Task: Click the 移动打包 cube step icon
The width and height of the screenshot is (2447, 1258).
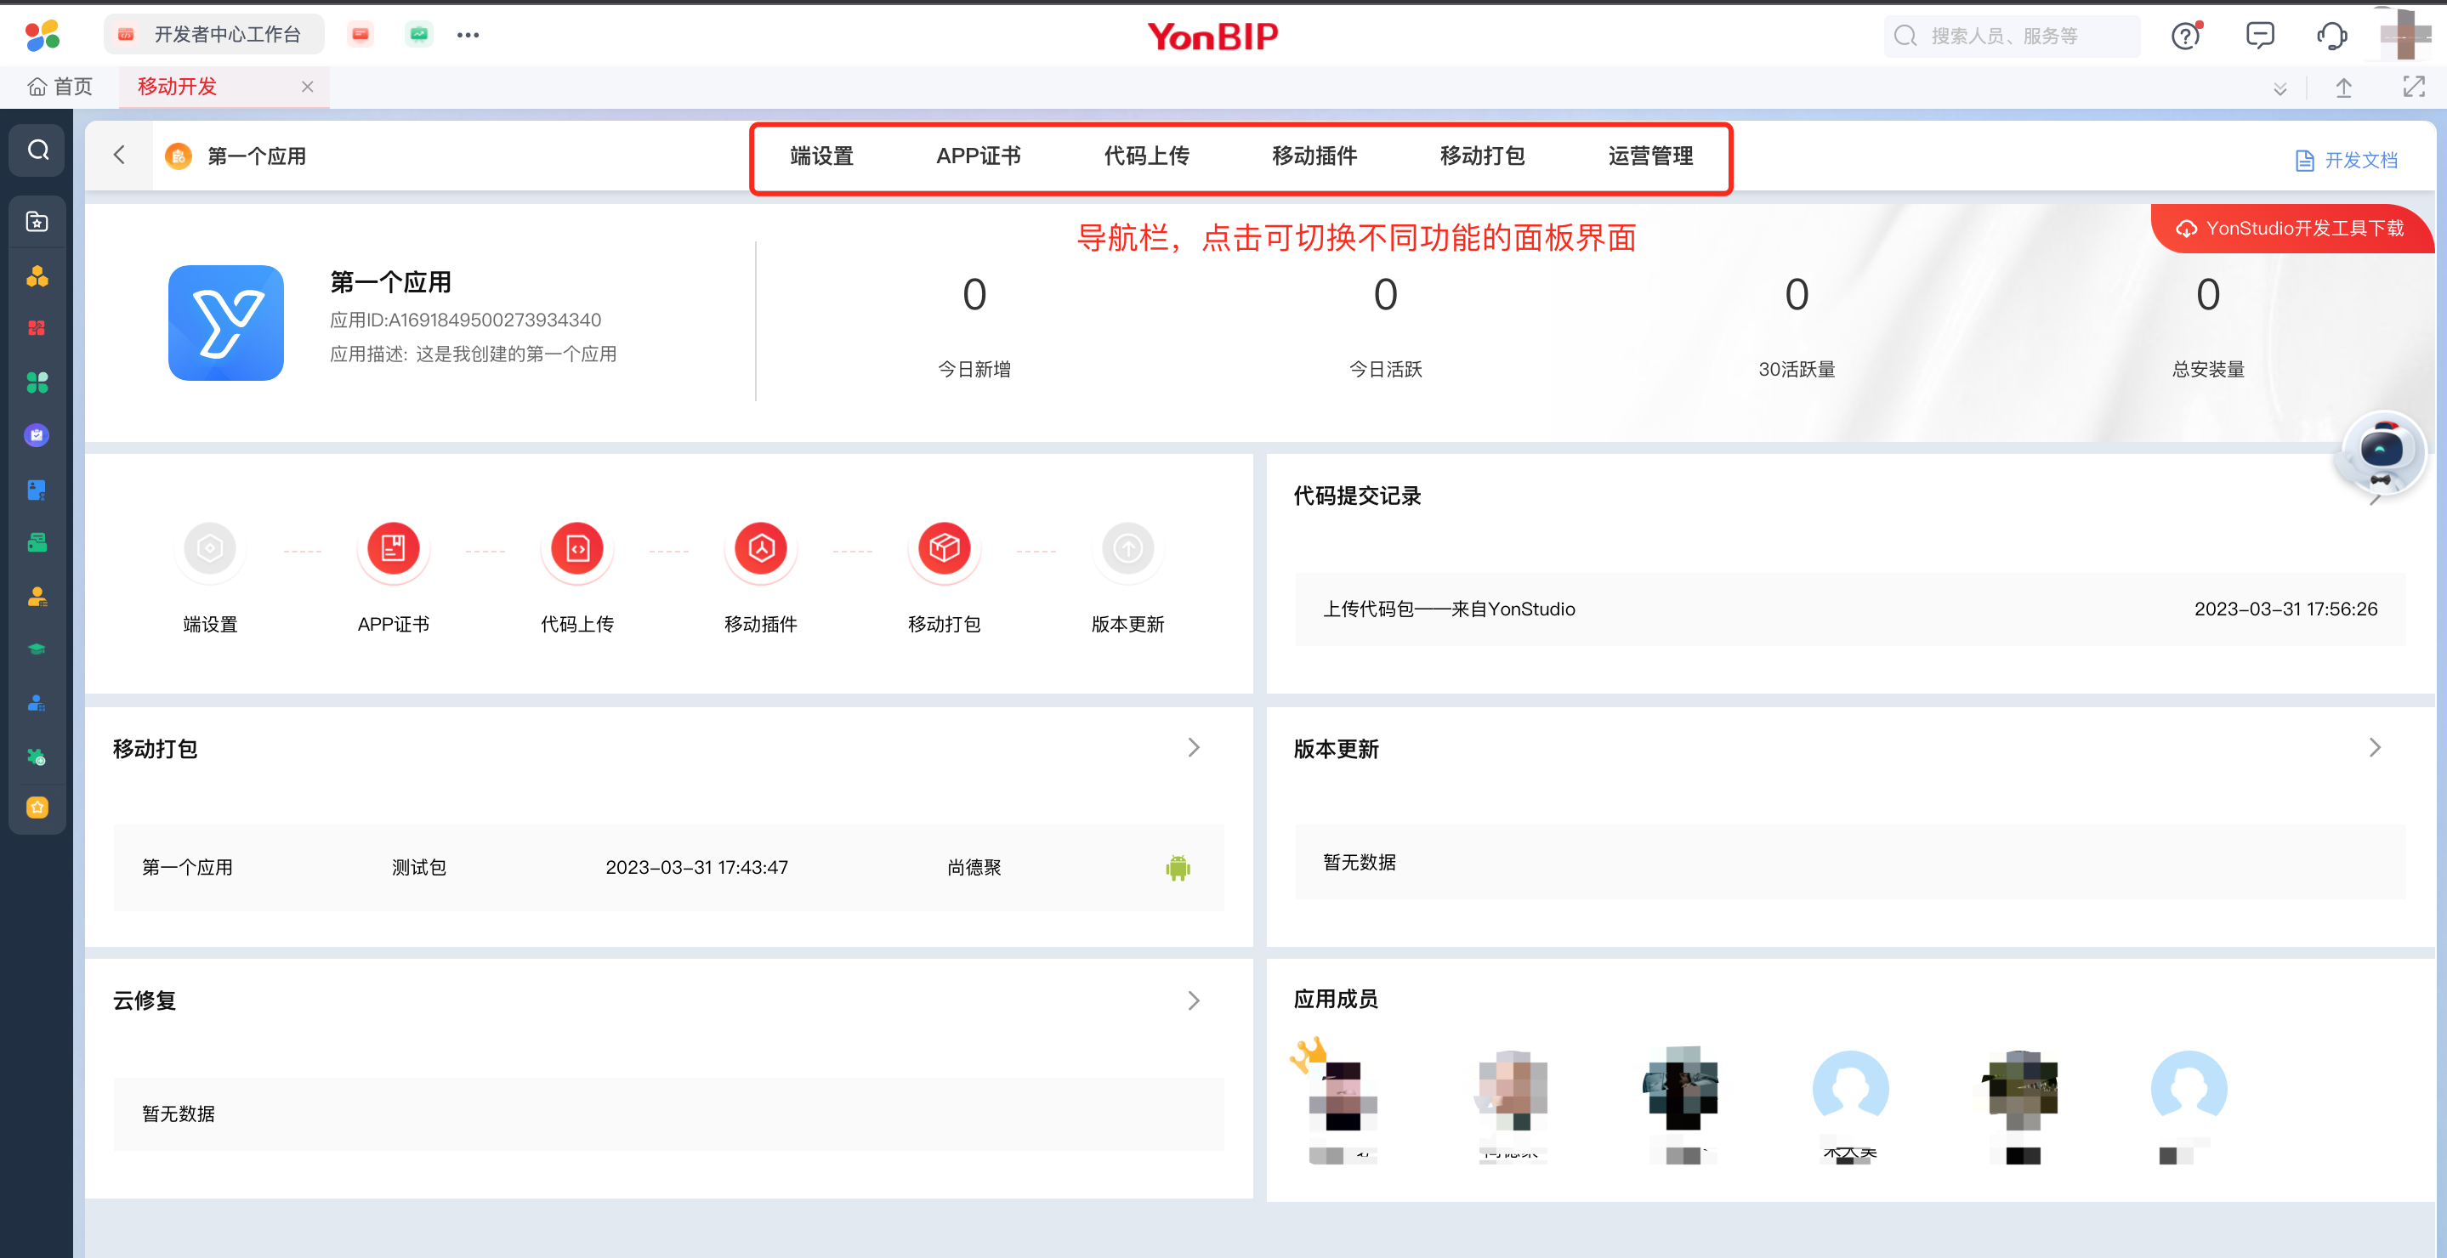Action: click(x=945, y=547)
